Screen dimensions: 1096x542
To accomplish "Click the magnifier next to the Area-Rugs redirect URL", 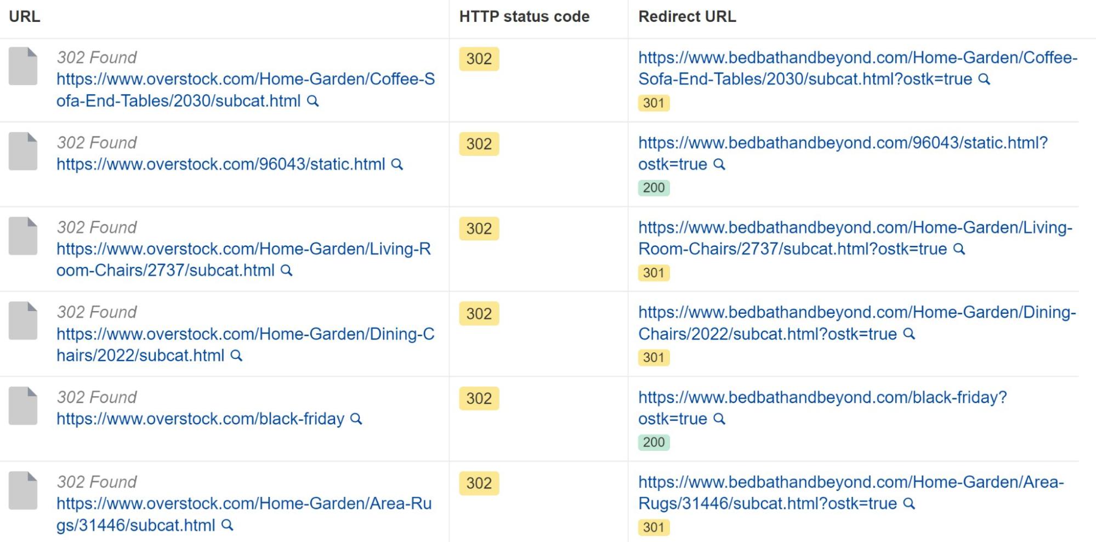I will pos(910,504).
